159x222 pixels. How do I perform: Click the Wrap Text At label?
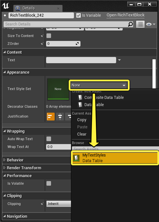click(x=18, y=147)
